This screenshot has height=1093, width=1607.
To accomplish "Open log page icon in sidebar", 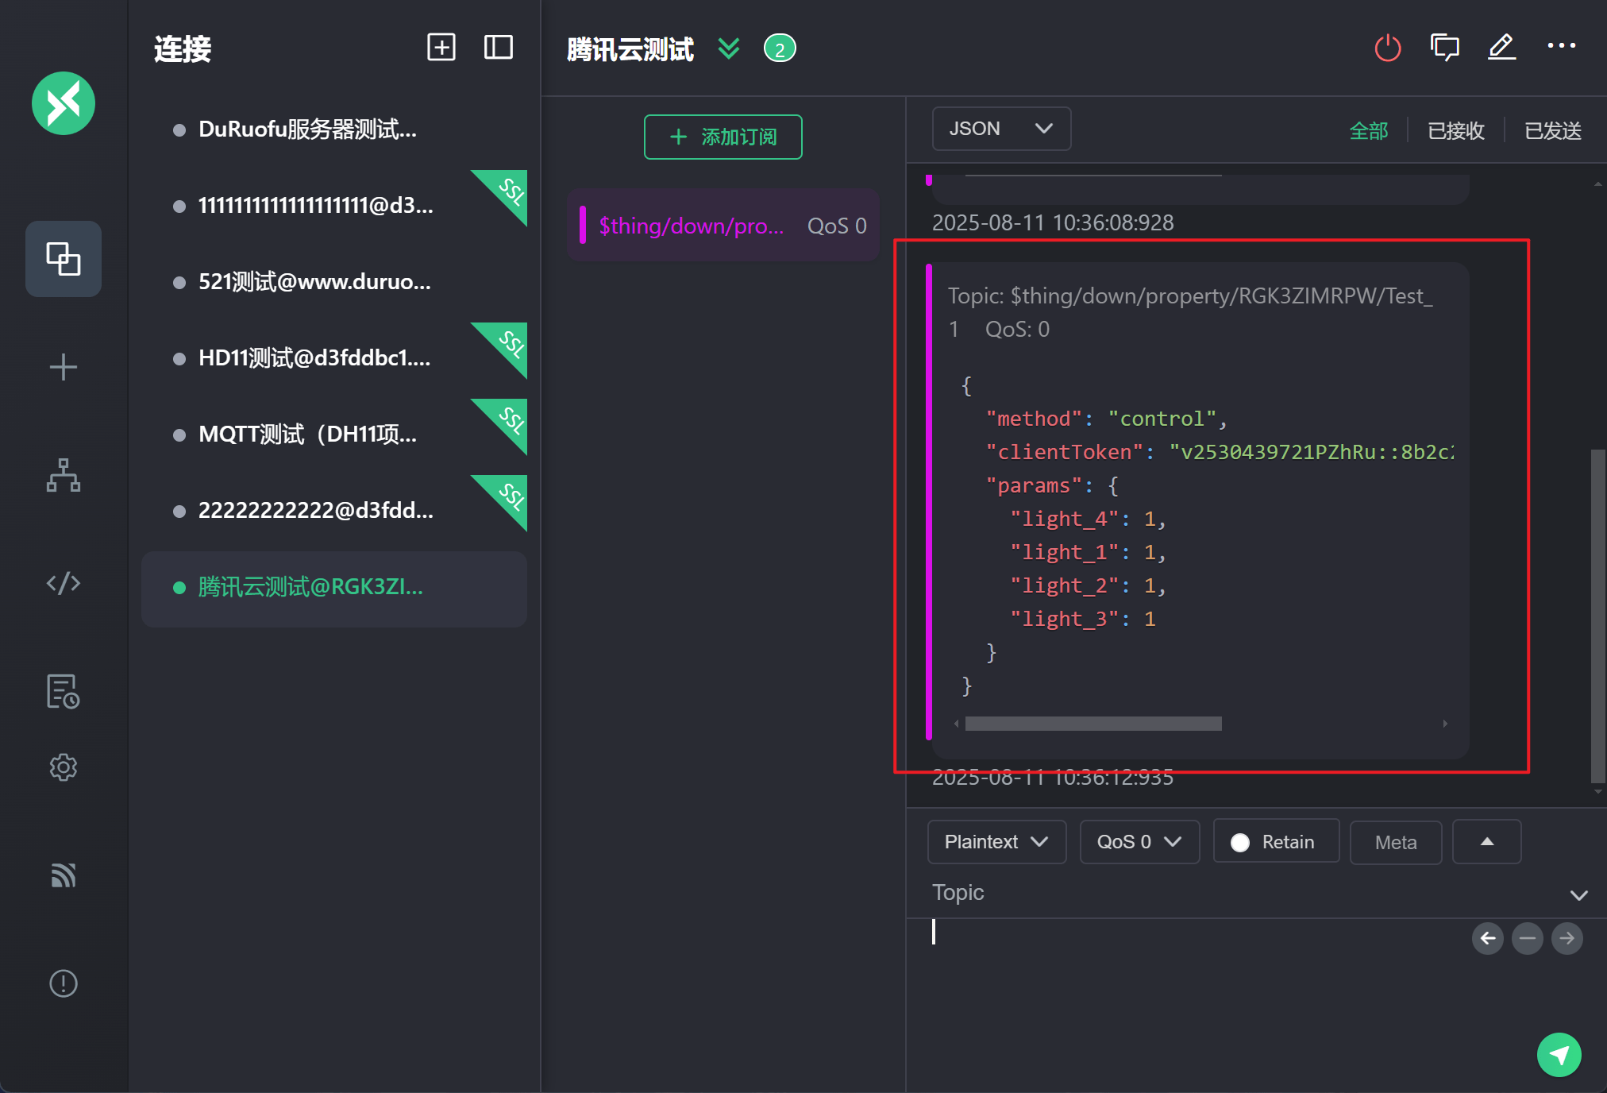I will (x=64, y=691).
